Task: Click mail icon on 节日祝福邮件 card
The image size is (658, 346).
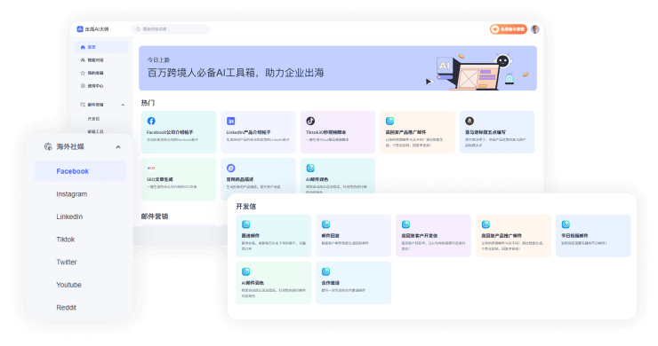Action: (x=566, y=224)
